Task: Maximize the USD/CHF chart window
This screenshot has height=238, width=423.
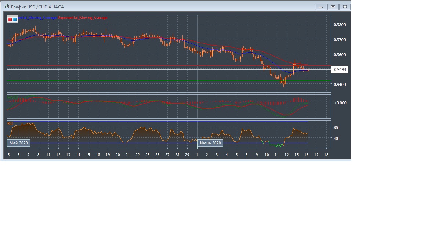Action: [333, 7]
